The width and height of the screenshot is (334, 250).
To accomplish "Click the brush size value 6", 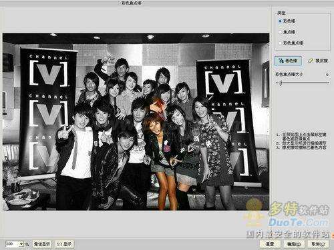I will point(327,75).
